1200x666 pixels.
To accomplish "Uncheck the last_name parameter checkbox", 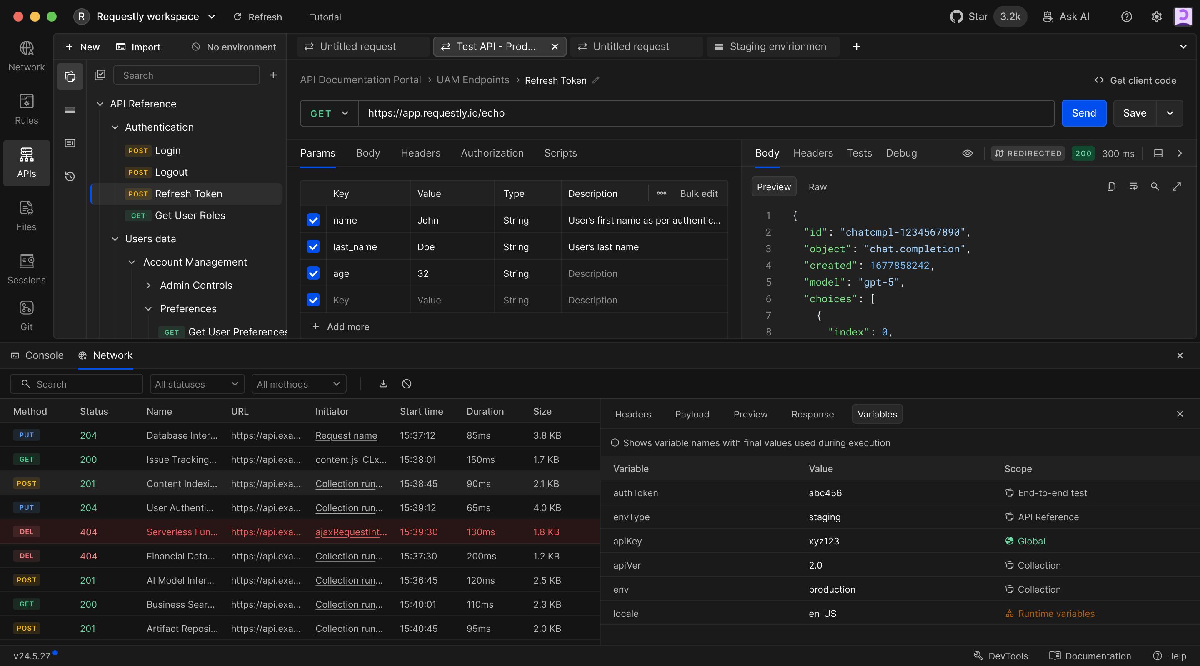I will (313, 247).
